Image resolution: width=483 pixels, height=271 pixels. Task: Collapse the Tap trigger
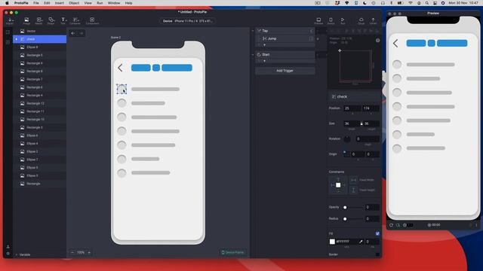(x=253, y=31)
